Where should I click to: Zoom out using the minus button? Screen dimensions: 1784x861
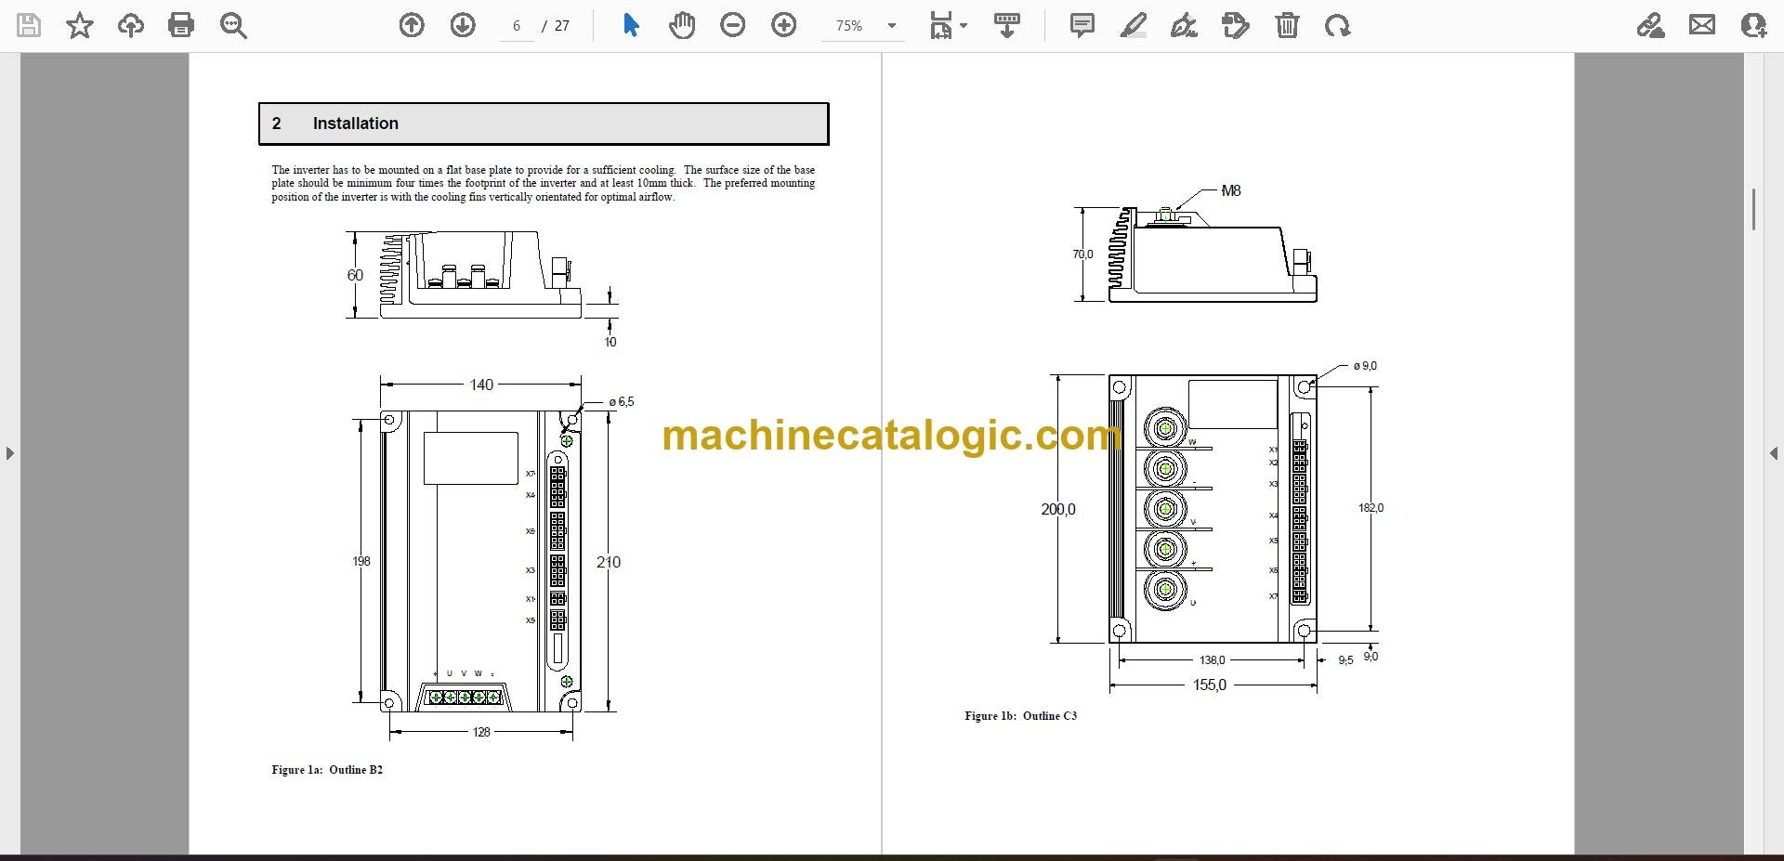(733, 25)
